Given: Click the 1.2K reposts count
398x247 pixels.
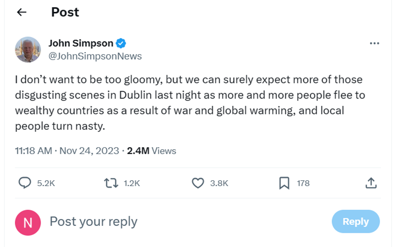Looking at the screenshot, I should pos(132,183).
